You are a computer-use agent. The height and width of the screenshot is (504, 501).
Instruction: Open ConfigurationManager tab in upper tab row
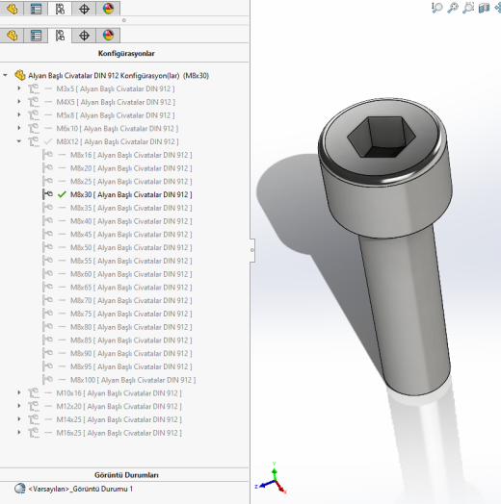[60, 9]
